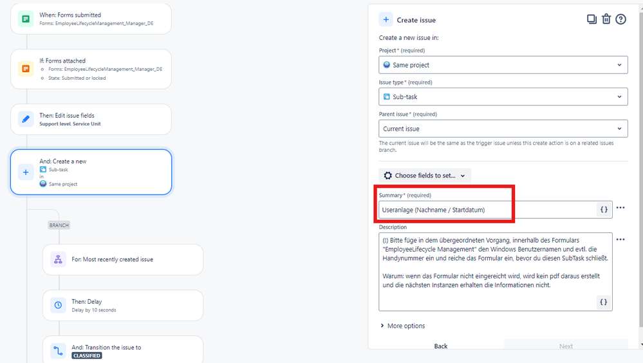Open more options menu for Summary field

[620, 207]
